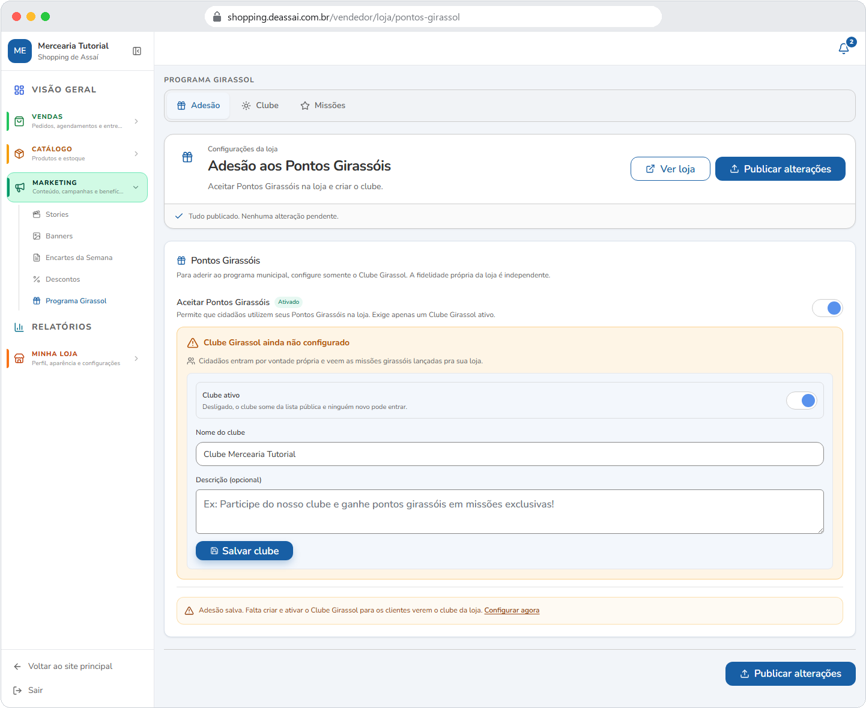Click the people icon under the club alert
866x708 pixels.
(x=191, y=362)
